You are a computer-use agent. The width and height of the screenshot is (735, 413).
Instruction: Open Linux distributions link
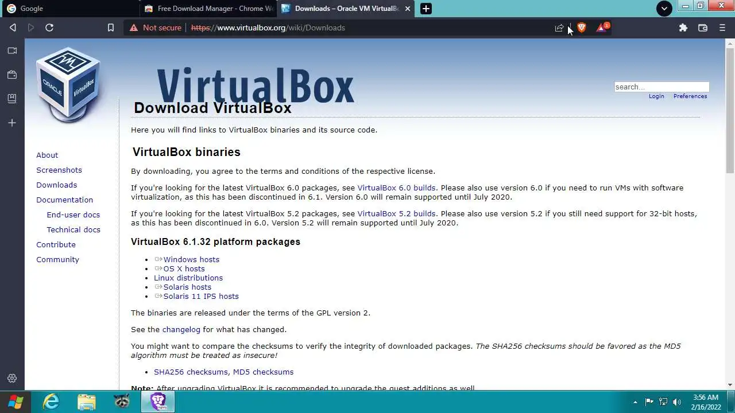coord(188,278)
